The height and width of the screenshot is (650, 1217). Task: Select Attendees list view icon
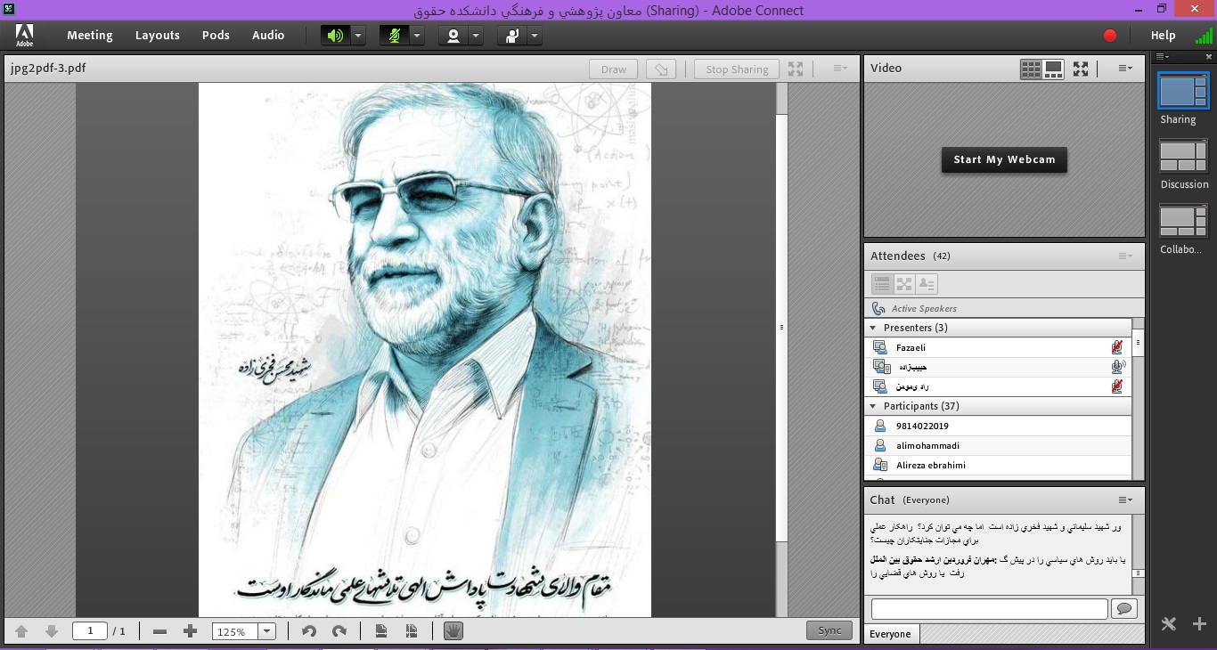pos(882,284)
